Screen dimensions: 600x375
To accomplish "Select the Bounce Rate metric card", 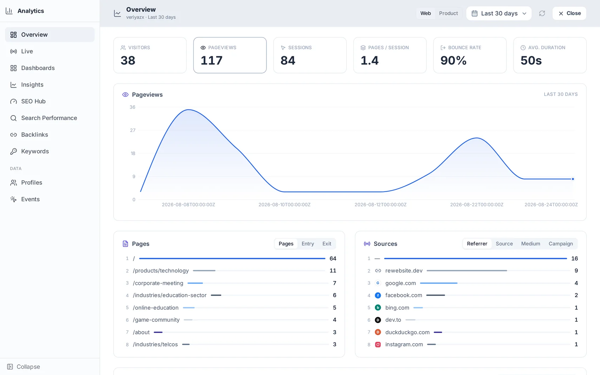I will click(x=470, y=55).
